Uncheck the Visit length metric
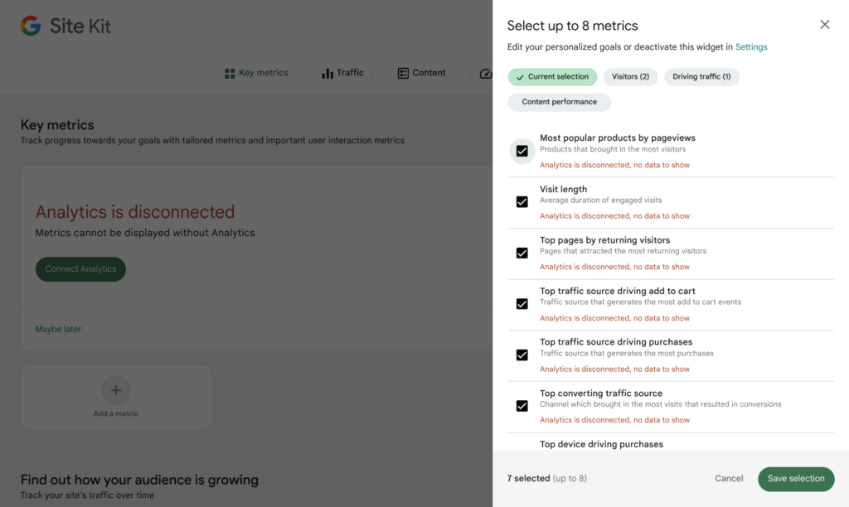This screenshot has width=849, height=507. coord(522,202)
